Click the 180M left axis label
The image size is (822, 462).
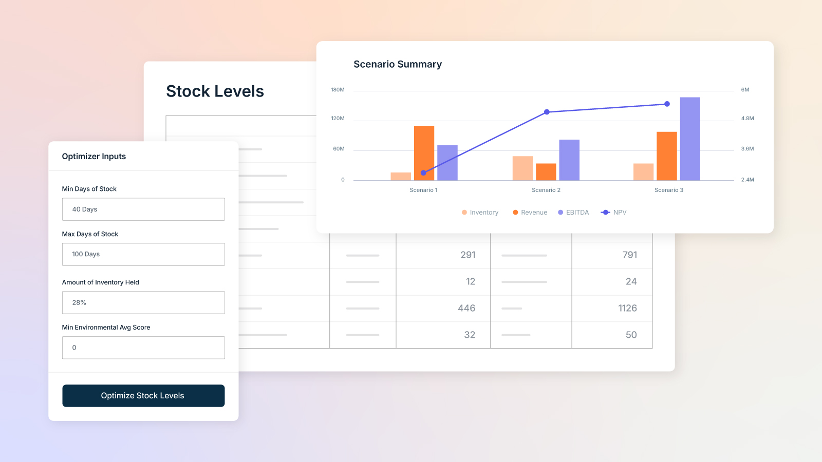338,90
